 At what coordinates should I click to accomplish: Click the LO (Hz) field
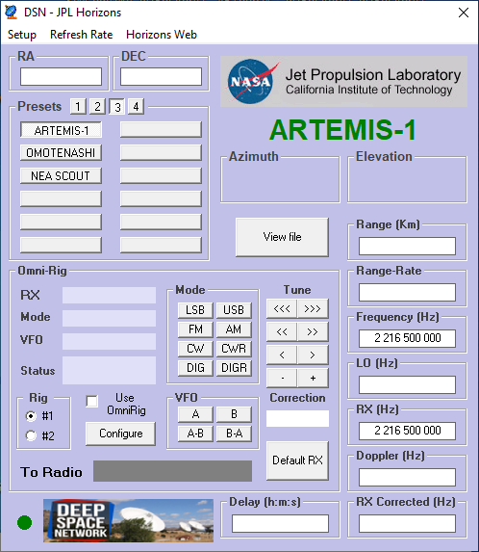click(407, 384)
